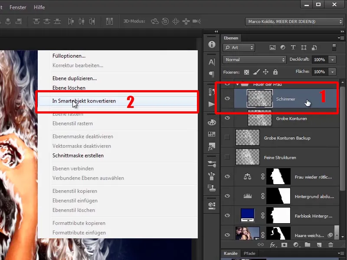Open the Styles fx panel icon
This screenshot has height=260, width=347.
211,146
